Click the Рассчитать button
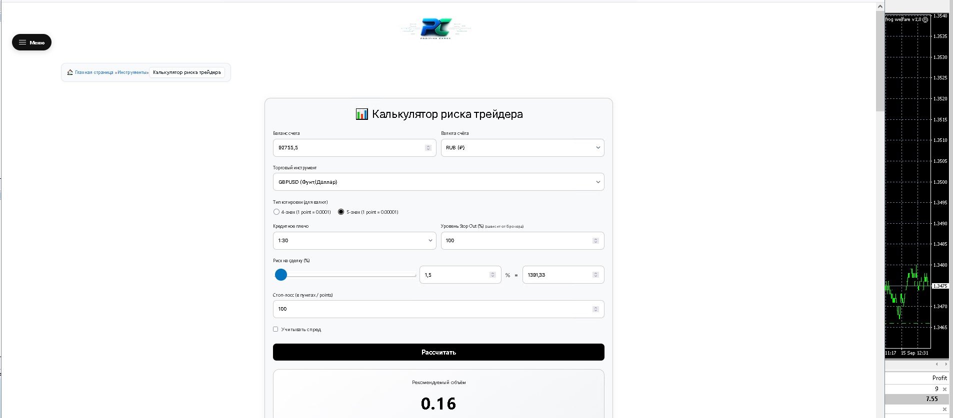Screen dimensions: 953x418 (x=438, y=352)
